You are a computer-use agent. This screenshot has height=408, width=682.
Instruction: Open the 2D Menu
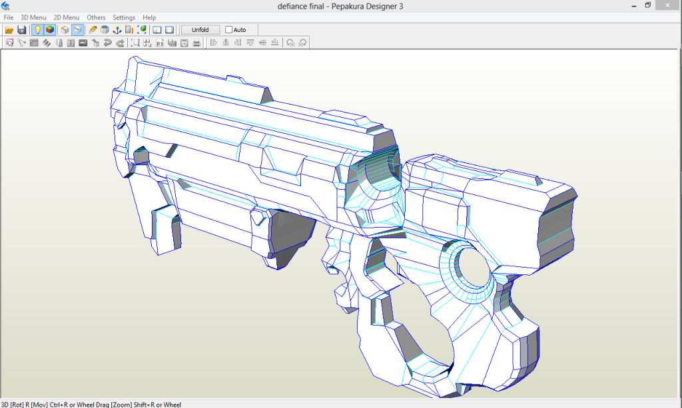66,17
